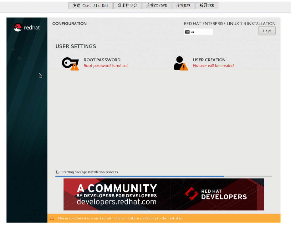Click the 连接USB button
This screenshot has height=232, width=291.
point(183,6)
